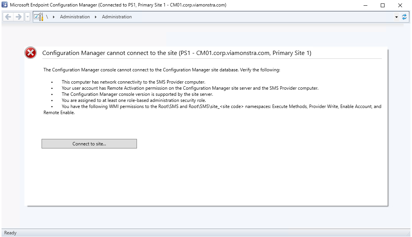This screenshot has width=412, height=237.
Task: Open the recent pages history dropdown
Action: (27, 17)
